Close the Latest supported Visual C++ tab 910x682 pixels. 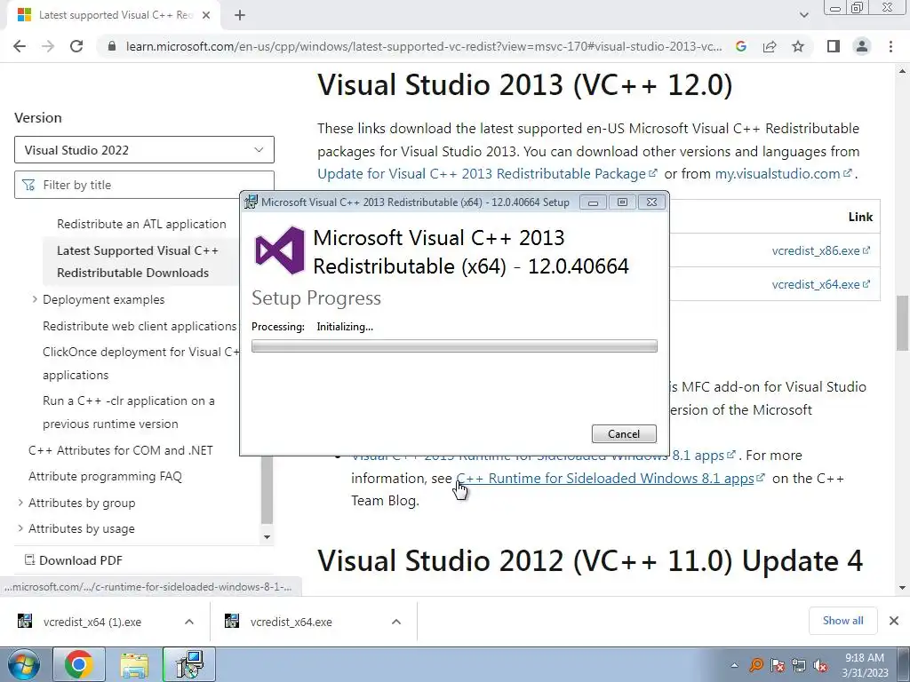[x=206, y=15]
